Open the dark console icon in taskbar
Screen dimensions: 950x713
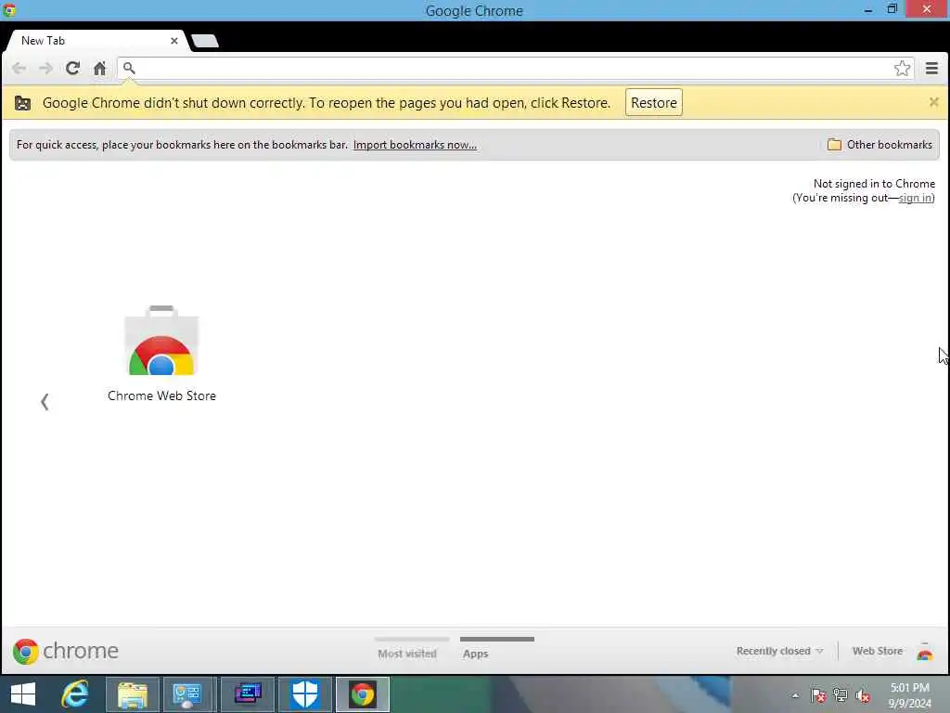click(x=247, y=694)
